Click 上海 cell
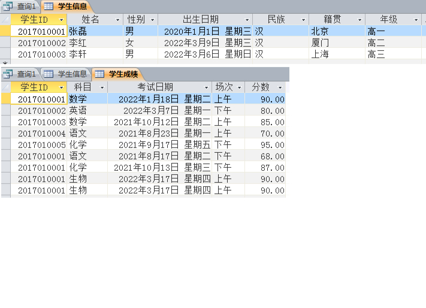 (x=337, y=54)
